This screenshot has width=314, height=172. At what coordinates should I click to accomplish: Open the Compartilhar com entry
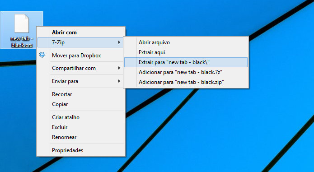[81, 68]
